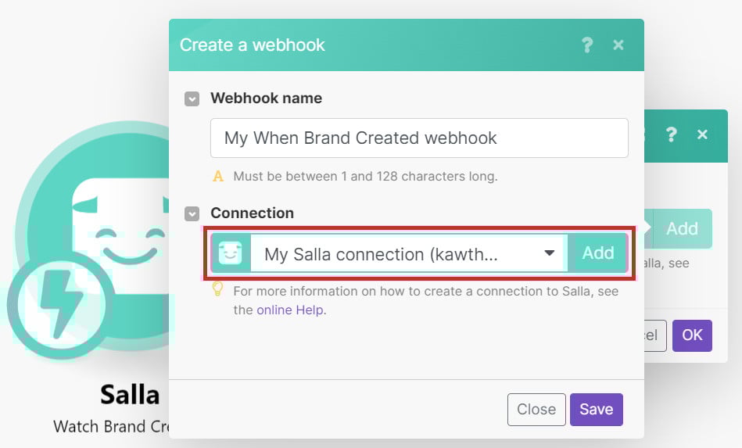Click the Salla icon in connection field

231,253
